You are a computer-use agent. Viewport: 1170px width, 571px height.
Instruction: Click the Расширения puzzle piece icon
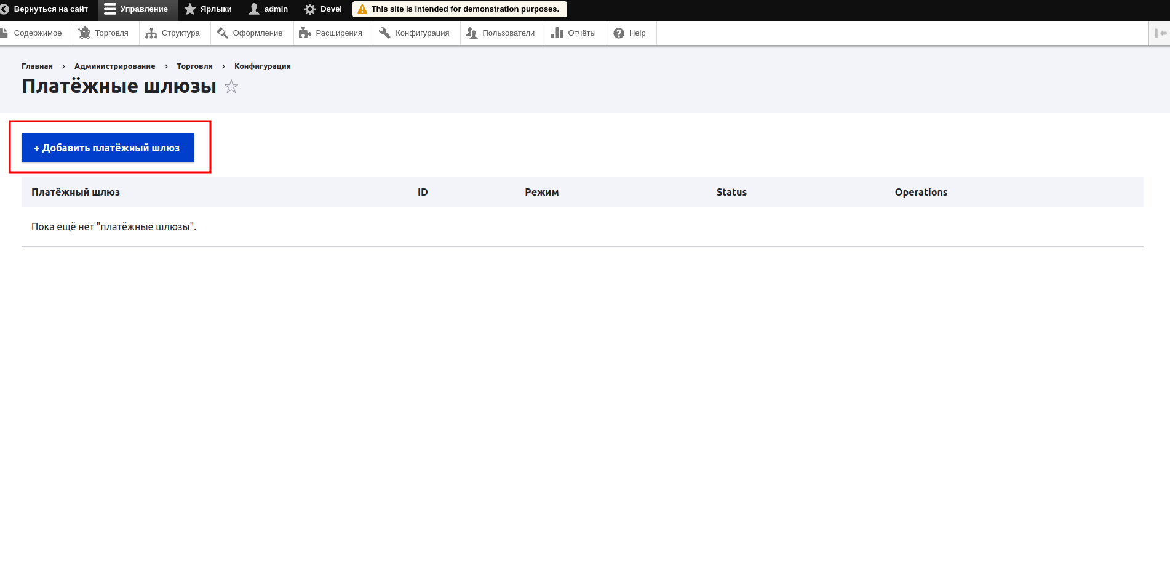(304, 33)
